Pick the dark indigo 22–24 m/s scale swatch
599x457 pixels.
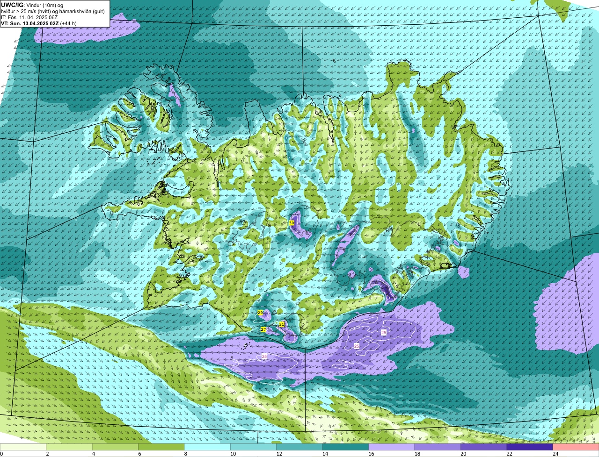pyautogui.click(x=530, y=447)
